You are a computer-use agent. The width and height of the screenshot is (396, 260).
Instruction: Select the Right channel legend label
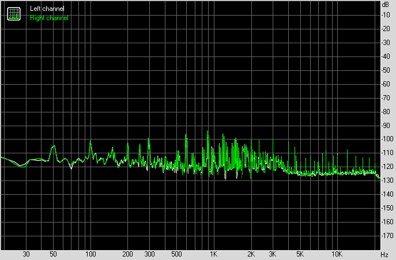[49, 18]
